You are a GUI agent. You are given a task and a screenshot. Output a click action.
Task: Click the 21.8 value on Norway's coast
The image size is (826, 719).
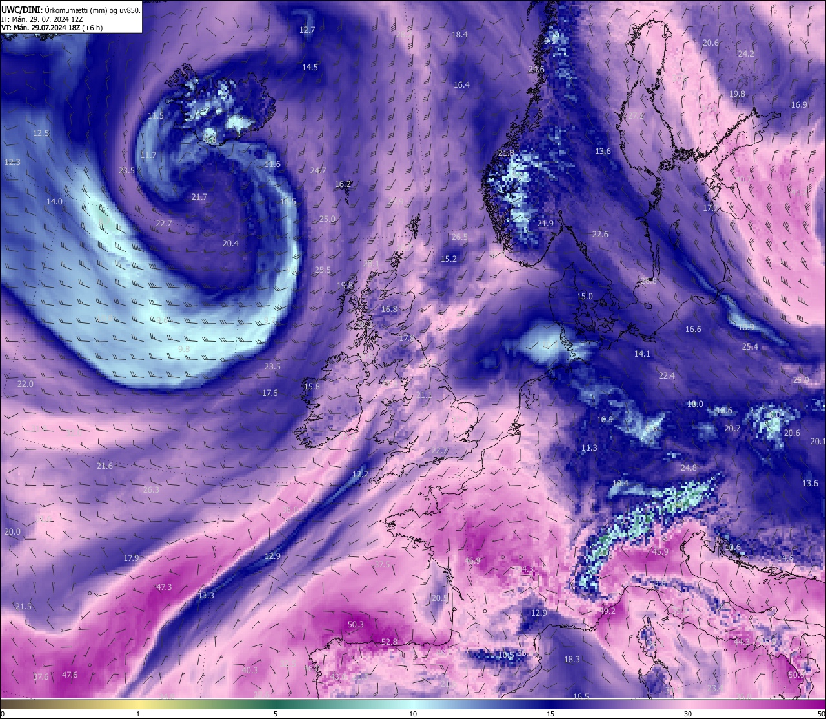[507, 153]
